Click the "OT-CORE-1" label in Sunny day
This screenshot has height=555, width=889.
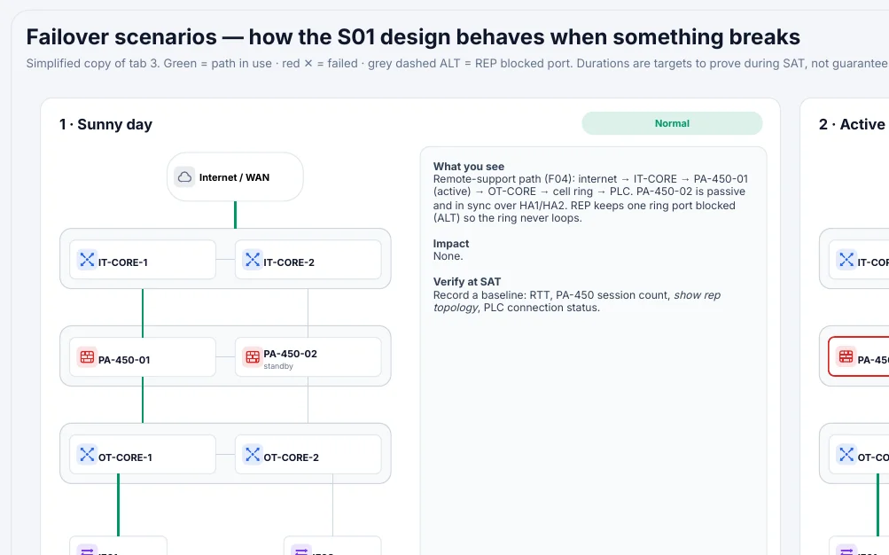pos(125,457)
